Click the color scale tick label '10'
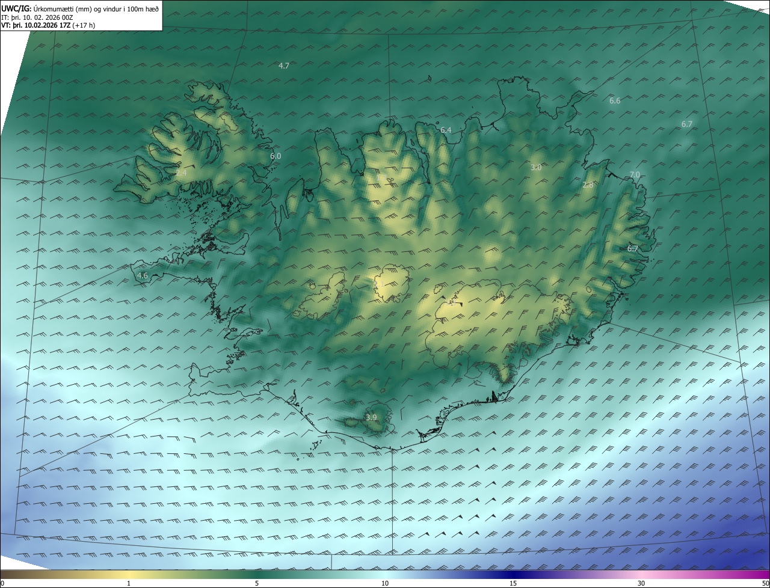This screenshot has height=588, width=770. tap(385, 583)
